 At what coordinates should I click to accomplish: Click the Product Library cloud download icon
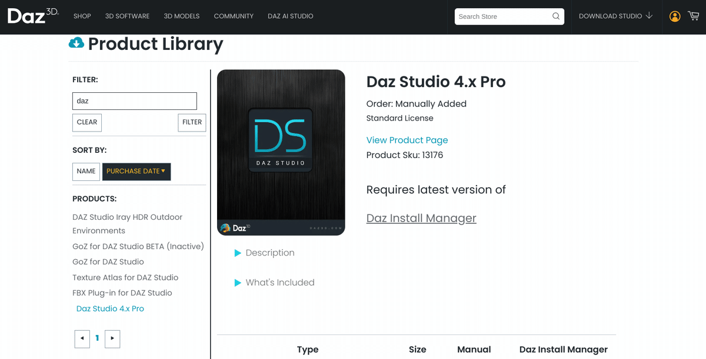click(76, 43)
